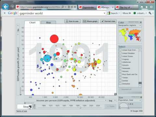This screenshot has height=117, width=156.
Task: Click the small icon beside Color header
Action: (x=141, y=22)
